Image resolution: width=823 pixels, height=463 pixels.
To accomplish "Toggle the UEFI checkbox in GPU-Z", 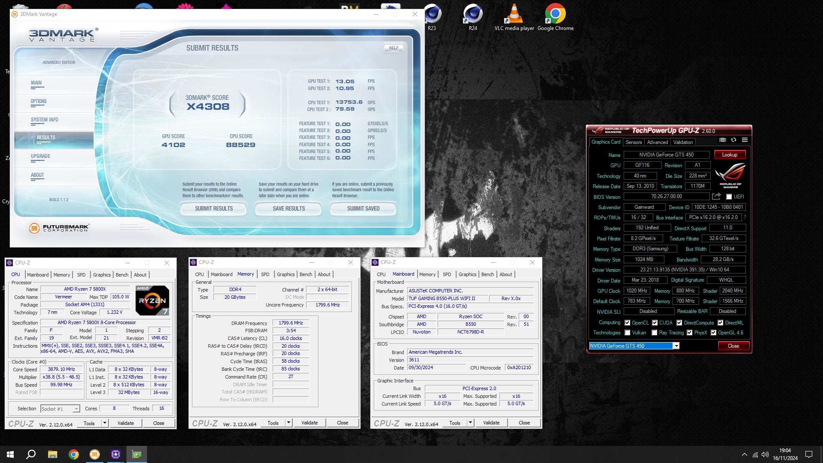I will click(729, 197).
